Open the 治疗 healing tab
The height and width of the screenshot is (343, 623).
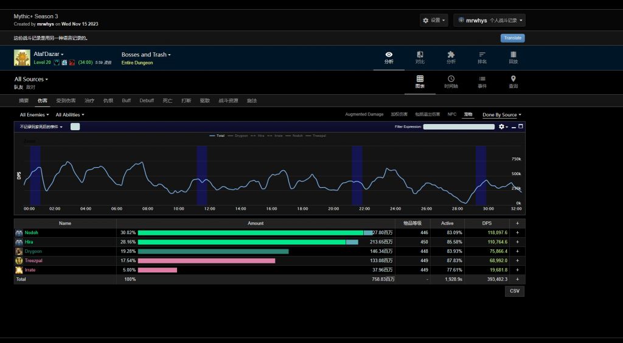[89, 100]
